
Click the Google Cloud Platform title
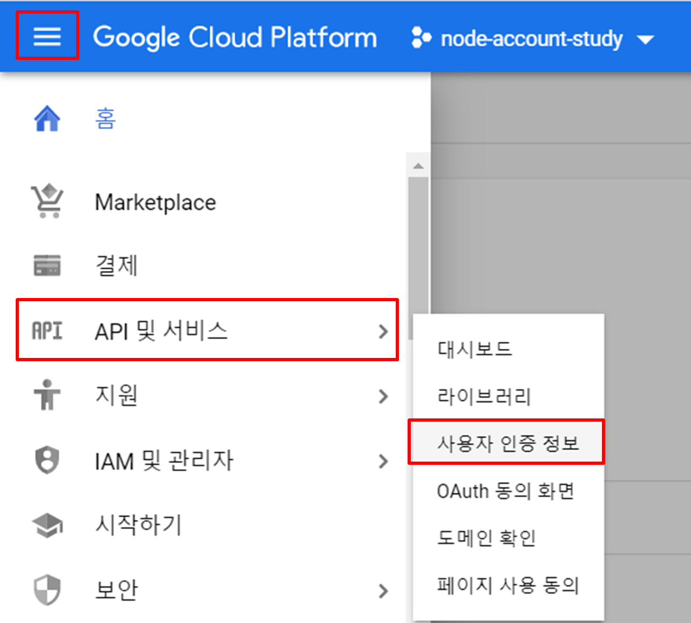235,38
